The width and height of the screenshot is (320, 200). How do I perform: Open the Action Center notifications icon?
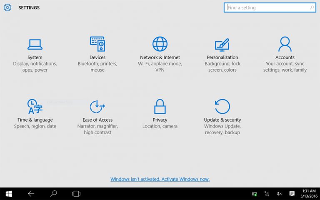coord(292,194)
